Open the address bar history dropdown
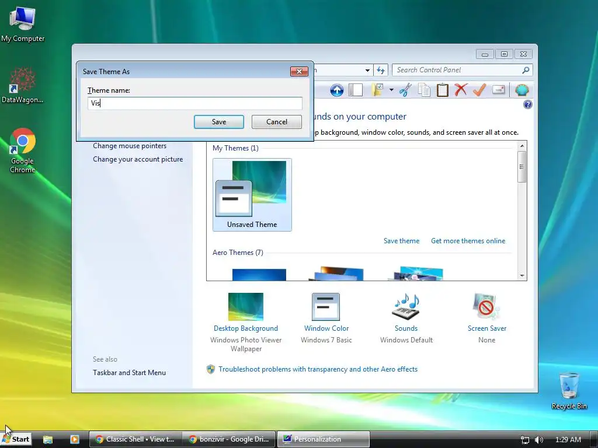Screen dimensions: 598x448 point(367,70)
